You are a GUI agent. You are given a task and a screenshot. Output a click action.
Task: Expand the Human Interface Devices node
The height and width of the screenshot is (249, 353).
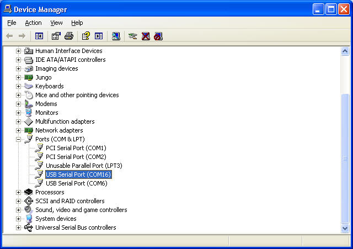[x=18, y=51]
